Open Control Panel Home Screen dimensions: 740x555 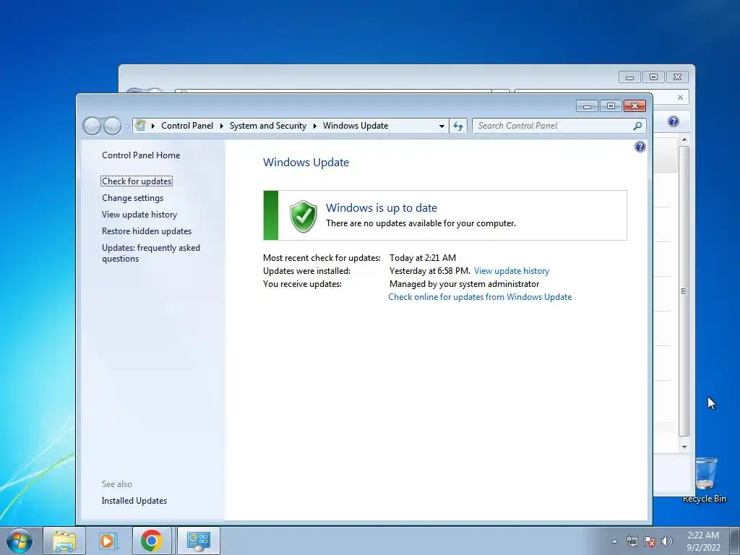[x=141, y=155]
